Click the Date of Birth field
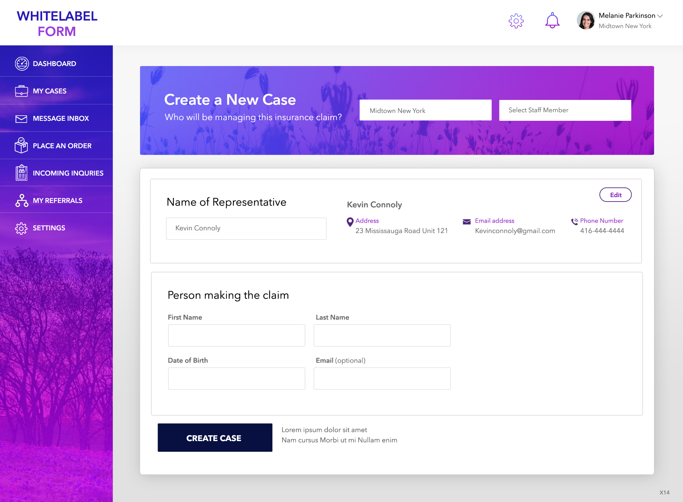683x502 pixels. (236, 378)
